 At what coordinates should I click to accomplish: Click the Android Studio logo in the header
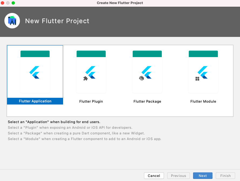(x=12, y=20)
